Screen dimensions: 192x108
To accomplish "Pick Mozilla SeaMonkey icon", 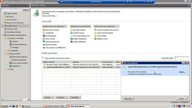I will (x=71, y=42).
